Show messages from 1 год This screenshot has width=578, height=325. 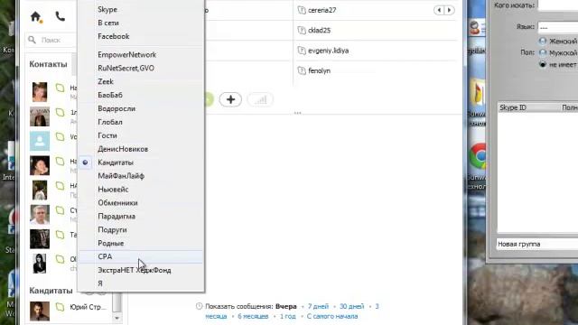point(287,316)
